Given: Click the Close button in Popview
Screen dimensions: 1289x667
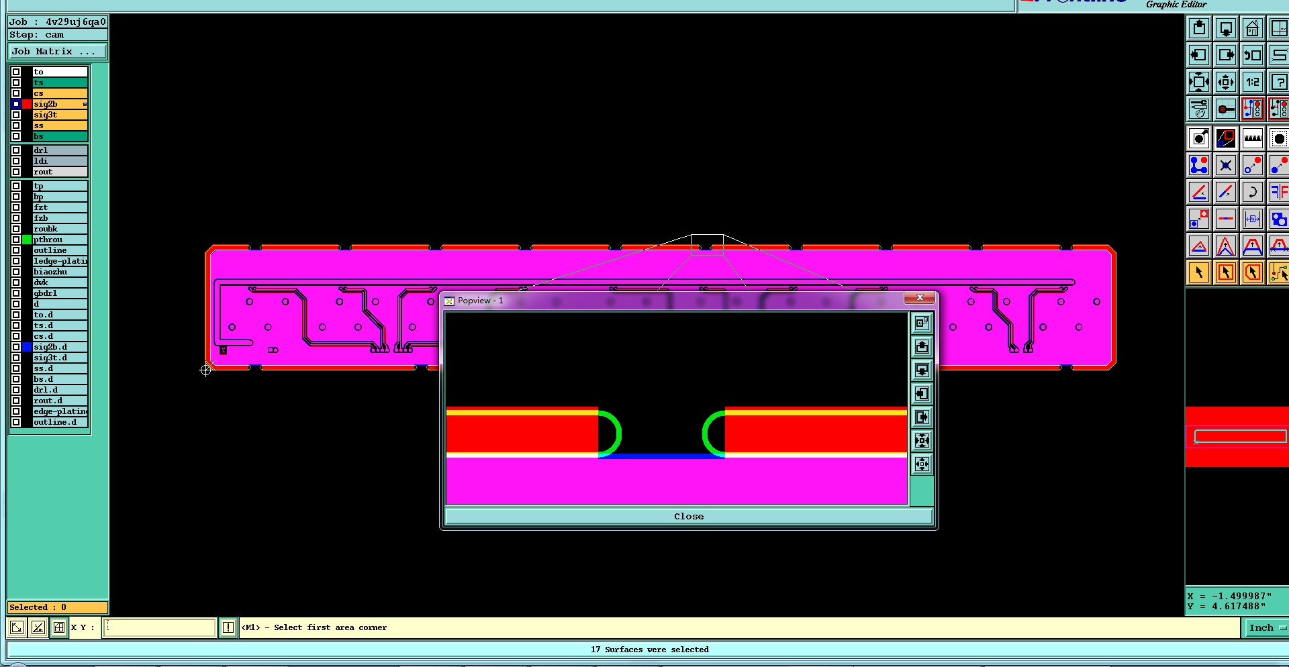Looking at the screenshot, I should coord(689,516).
